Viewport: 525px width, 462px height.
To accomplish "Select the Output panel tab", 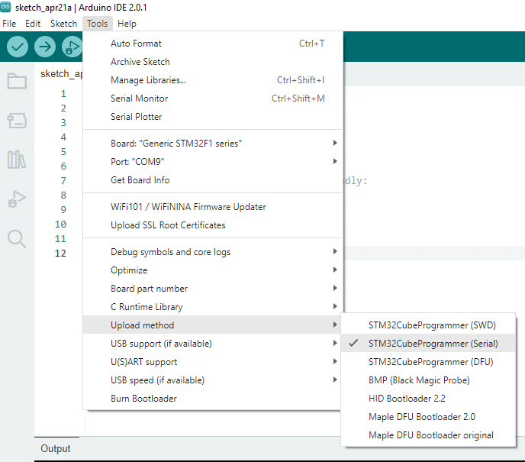I will [x=56, y=448].
